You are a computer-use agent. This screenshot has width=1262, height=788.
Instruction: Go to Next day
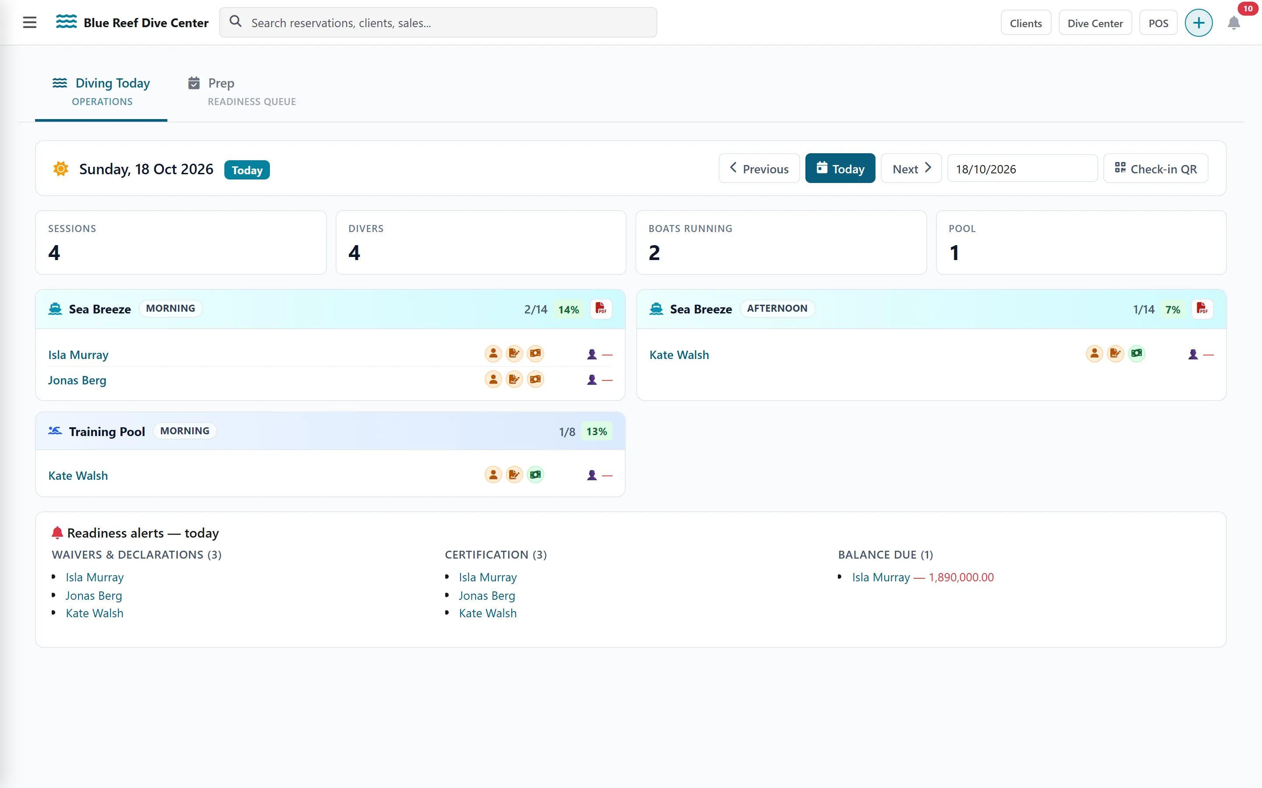[911, 169]
